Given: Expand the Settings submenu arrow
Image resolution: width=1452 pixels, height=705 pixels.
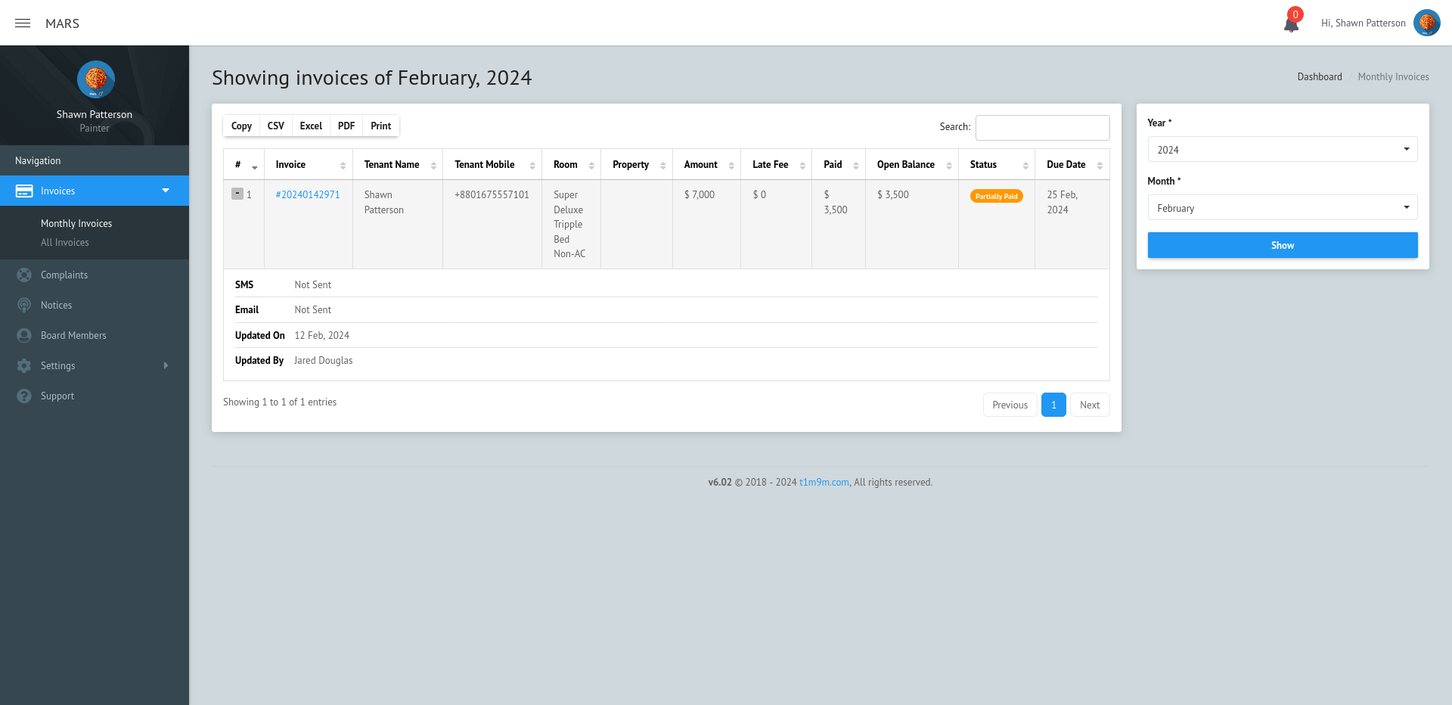Looking at the screenshot, I should [x=166, y=366].
